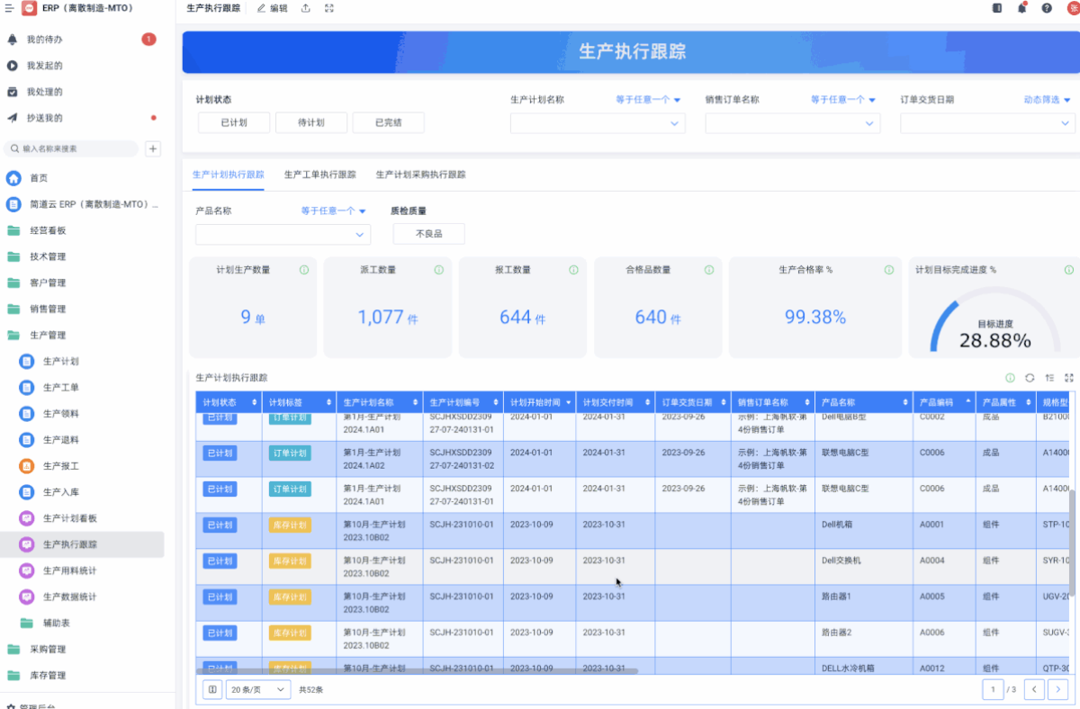The width and height of the screenshot is (1080, 709).
Task: Refresh the 生产计划执行跟踪 table
Action: coord(1030,378)
